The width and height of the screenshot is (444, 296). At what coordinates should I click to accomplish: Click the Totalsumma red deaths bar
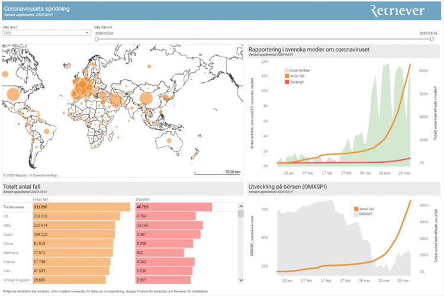tap(173, 207)
